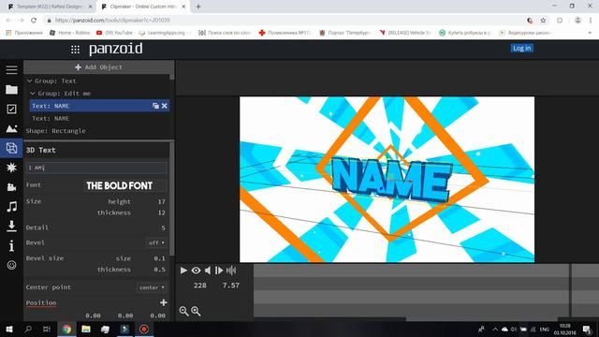The height and width of the screenshot is (337, 599).
Task: Click the browser address bar
Action: click(283, 21)
